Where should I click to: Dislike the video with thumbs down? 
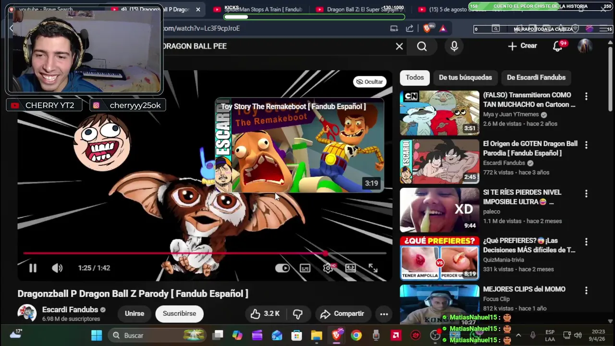pyautogui.click(x=298, y=314)
